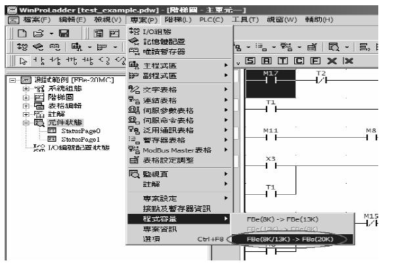
Task: Select StatusPage0 in project tree
Action: (81, 131)
